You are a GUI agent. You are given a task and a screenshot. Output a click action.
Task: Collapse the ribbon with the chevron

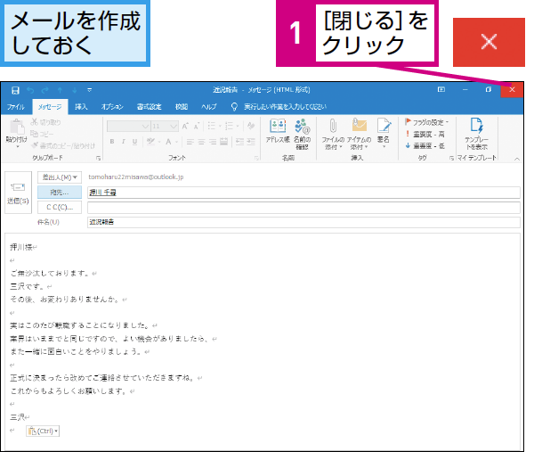(517, 159)
